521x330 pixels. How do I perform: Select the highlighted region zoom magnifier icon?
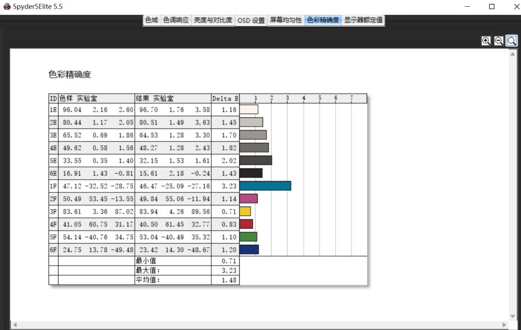511,40
